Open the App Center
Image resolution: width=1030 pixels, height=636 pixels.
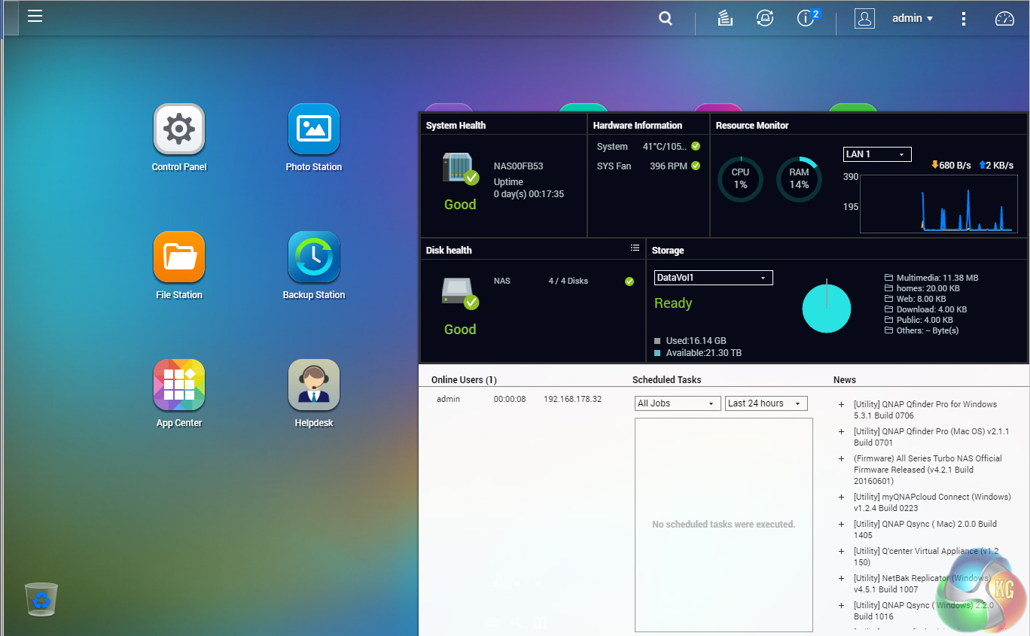coord(179,385)
